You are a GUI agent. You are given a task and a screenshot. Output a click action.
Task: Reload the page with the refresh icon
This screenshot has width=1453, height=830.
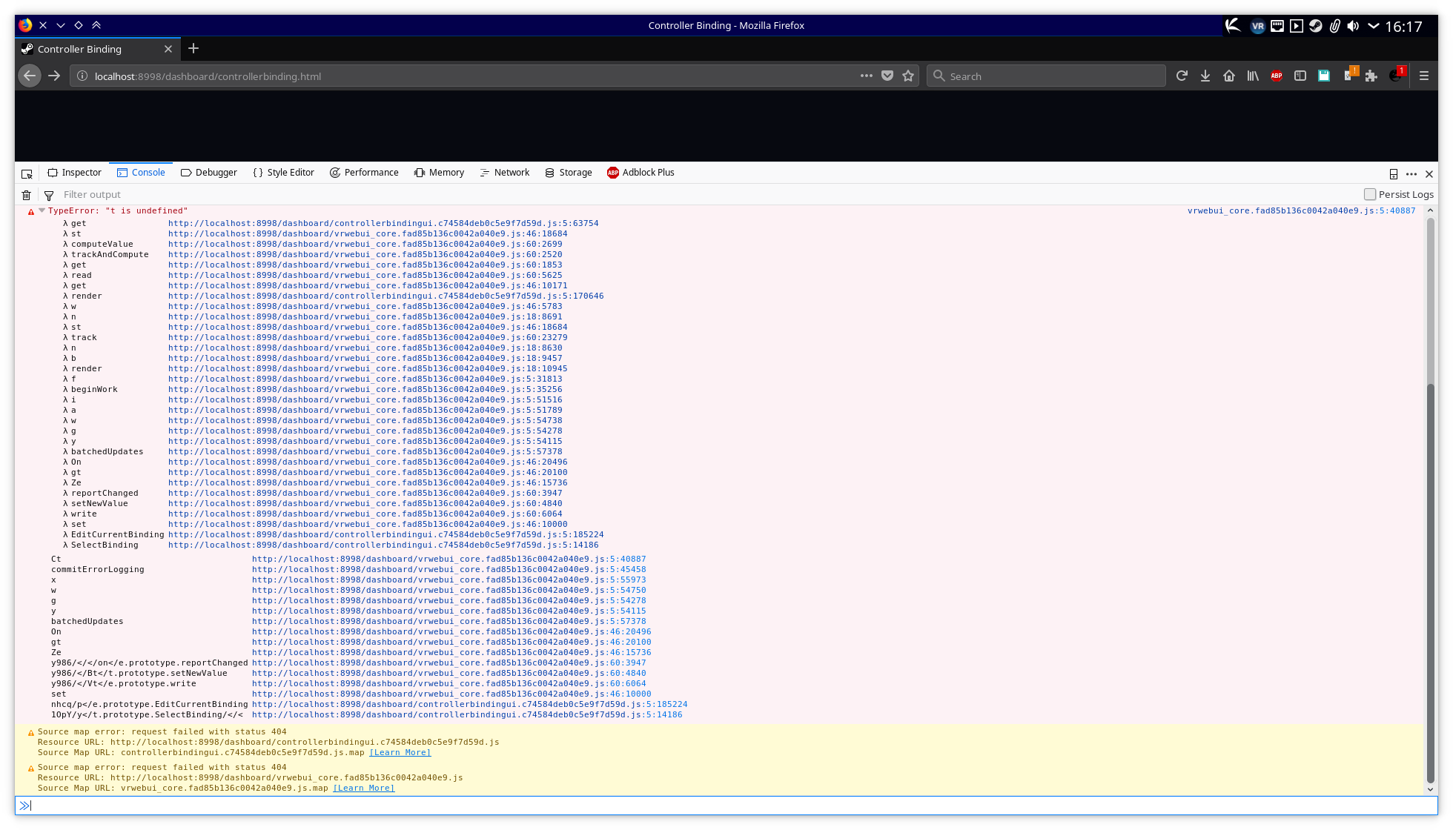pyautogui.click(x=1182, y=76)
